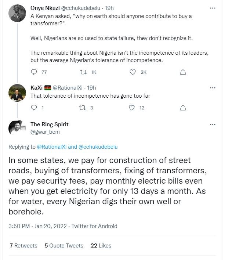This screenshot has height=260, width=225.
Task: Open @cchukudebelu mention in replying-to line
Action: [98, 147]
